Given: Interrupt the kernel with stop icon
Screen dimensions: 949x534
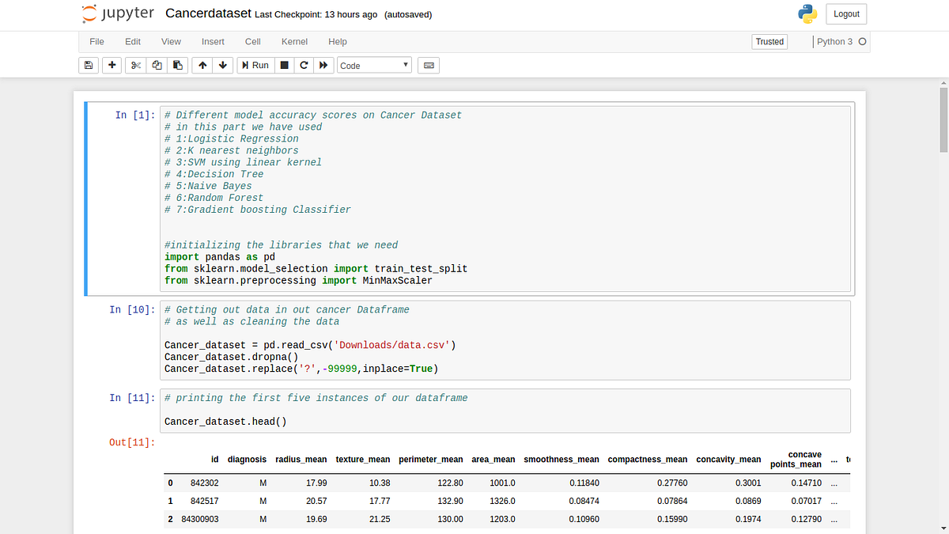Looking at the screenshot, I should pos(283,65).
